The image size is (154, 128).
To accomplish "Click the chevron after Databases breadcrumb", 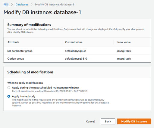I will point(32,5).
